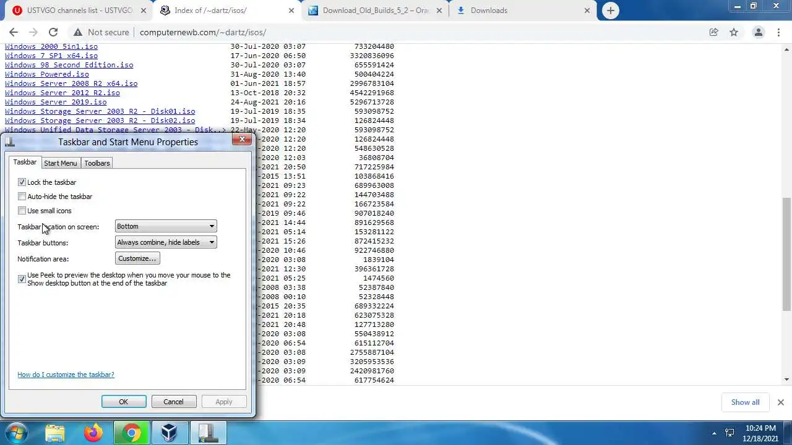Open Windows Server 2012 R2.iso link

coord(62,93)
